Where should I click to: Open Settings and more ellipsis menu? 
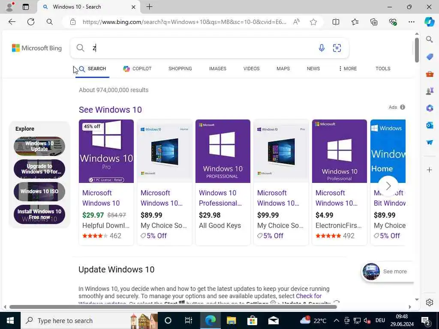pyautogui.click(x=411, y=22)
